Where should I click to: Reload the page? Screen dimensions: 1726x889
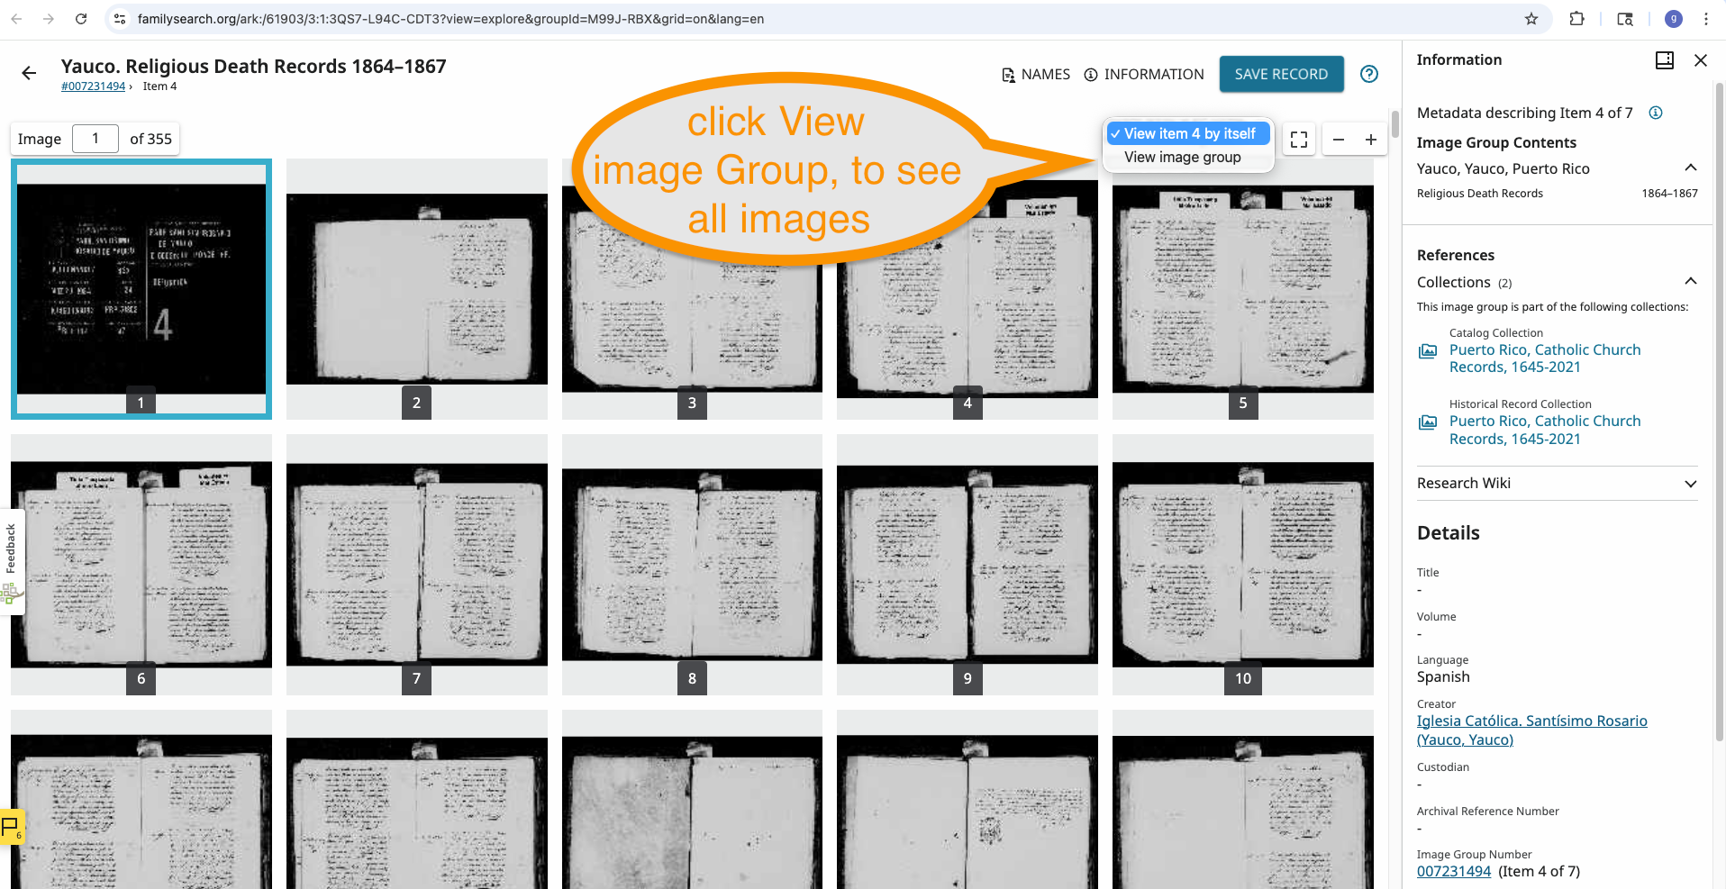coord(81,19)
